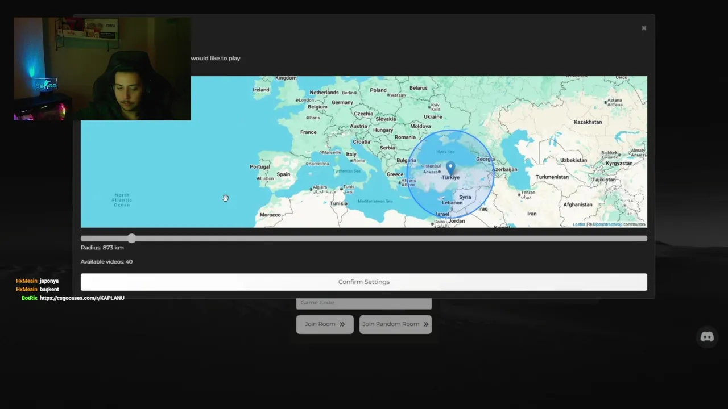
Task: Click the Game Code input field
Action: (x=363, y=302)
